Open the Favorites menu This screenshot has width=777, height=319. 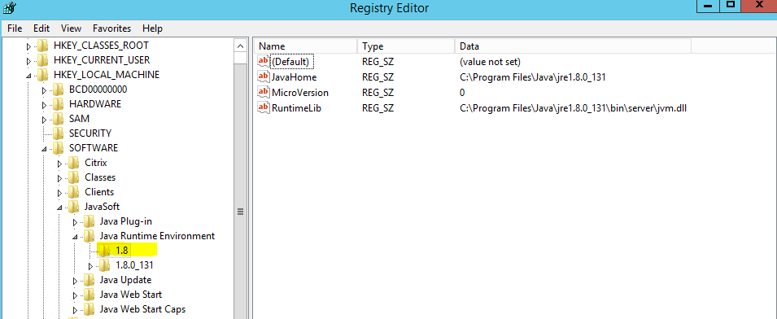point(112,28)
